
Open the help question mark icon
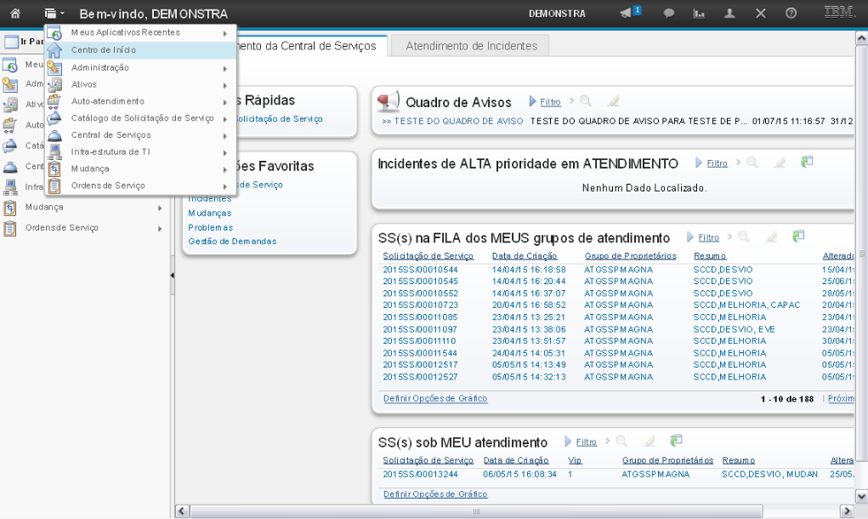point(791,14)
